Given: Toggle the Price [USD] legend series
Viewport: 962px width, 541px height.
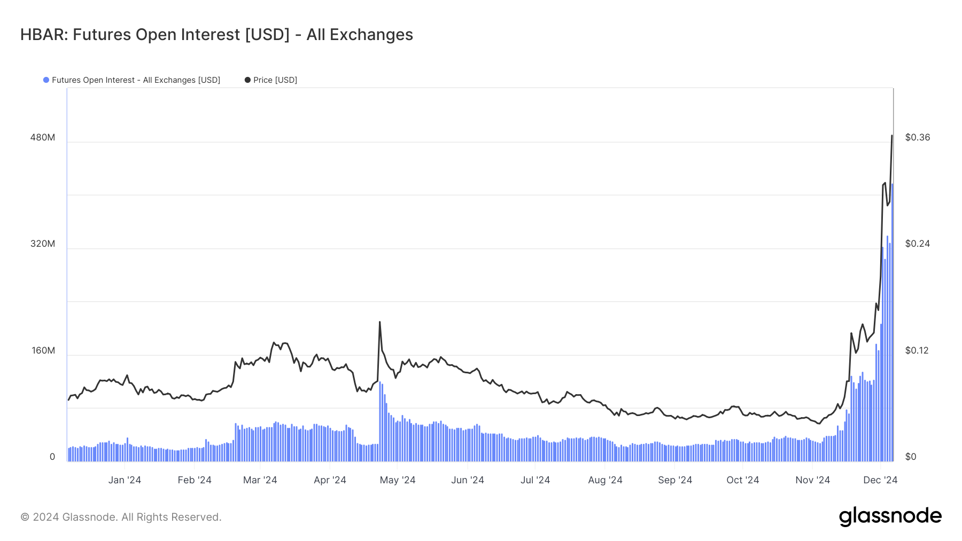Looking at the screenshot, I should point(271,80).
